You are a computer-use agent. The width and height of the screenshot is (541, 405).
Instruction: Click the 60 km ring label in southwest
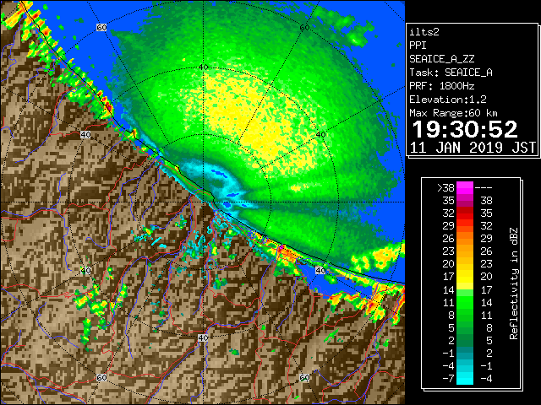point(101,378)
